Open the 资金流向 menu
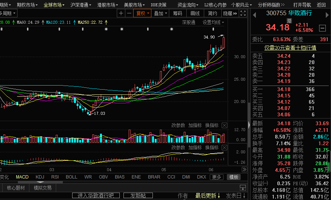The image size is (331, 200). 188,4
